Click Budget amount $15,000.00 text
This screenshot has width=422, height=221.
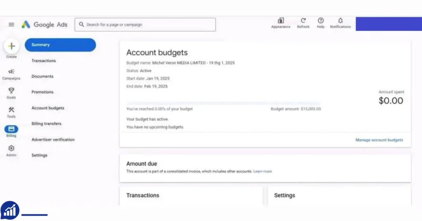click(x=296, y=109)
